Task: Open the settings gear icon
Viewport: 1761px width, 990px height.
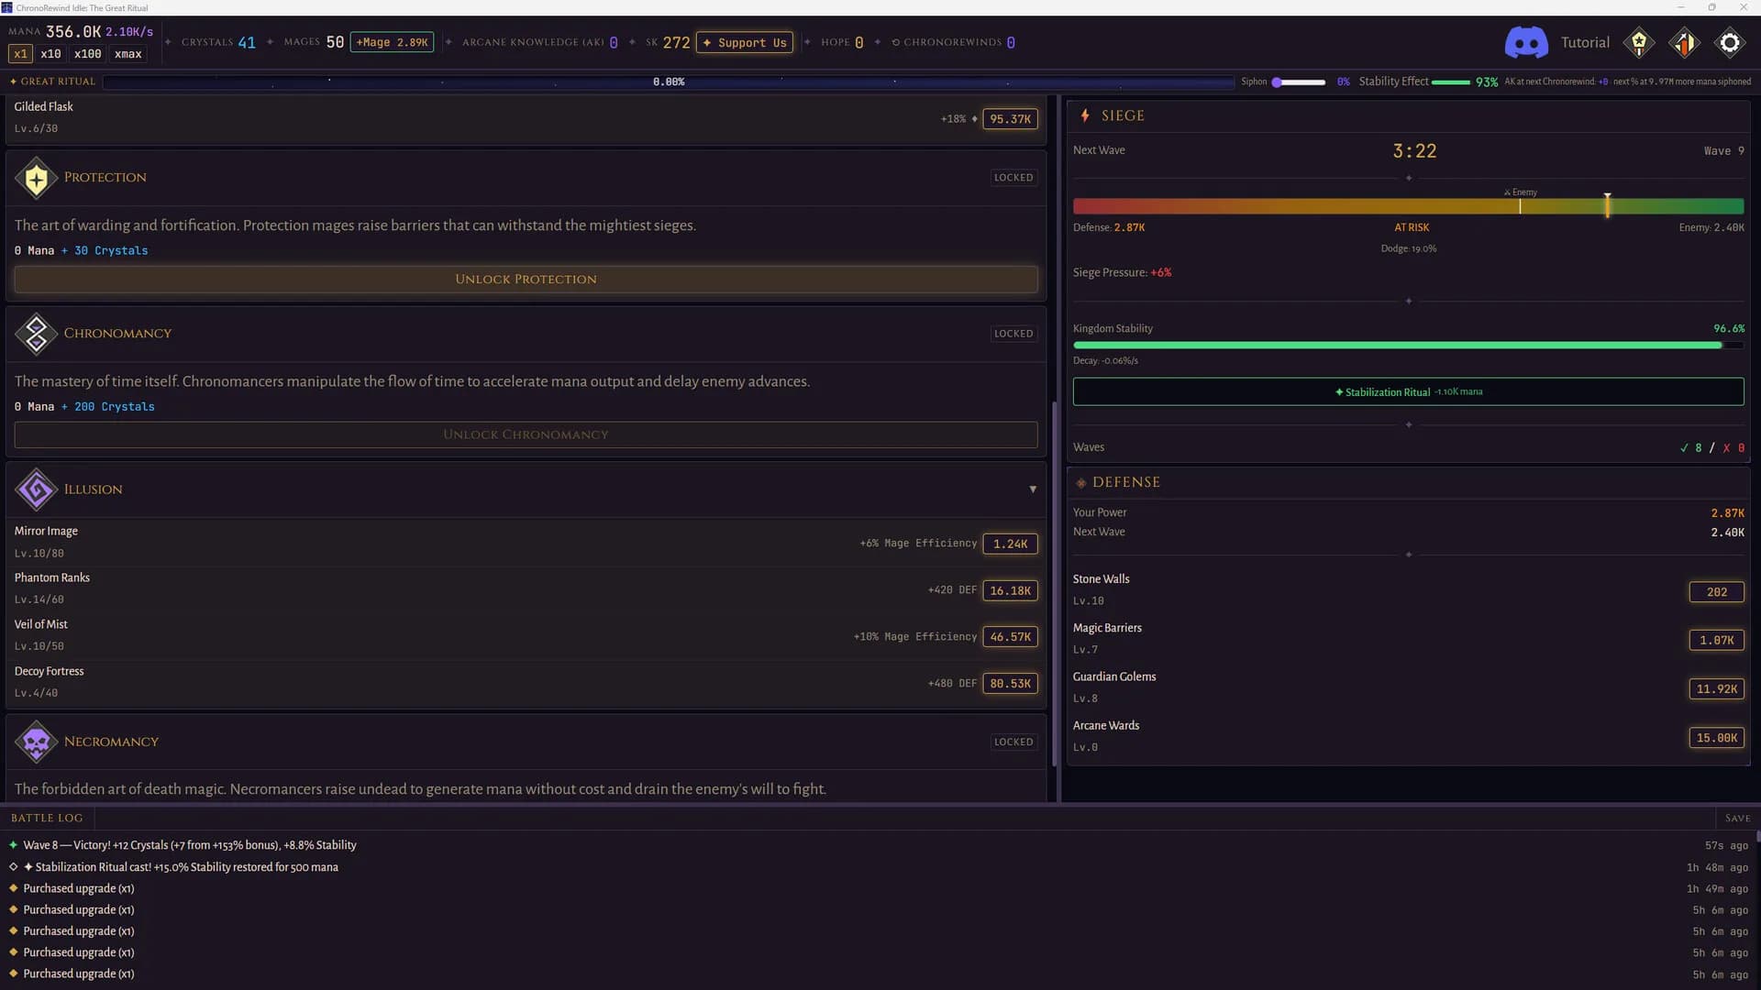Action: point(1730,42)
